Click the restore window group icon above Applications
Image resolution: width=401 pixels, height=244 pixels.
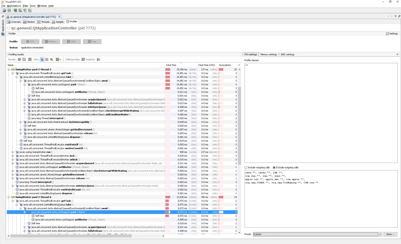point(3,16)
